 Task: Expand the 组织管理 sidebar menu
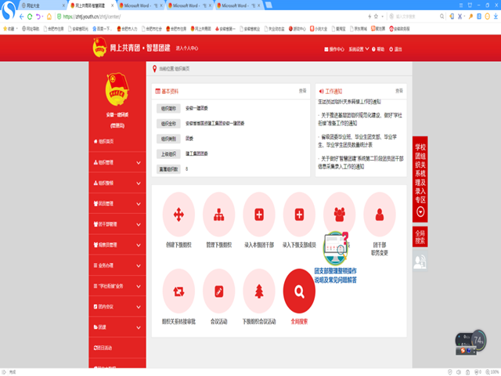pos(117,162)
